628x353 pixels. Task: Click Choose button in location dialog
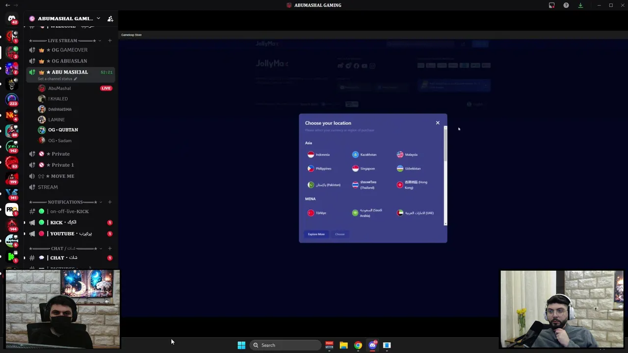pyautogui.click(x=340, y=234)
